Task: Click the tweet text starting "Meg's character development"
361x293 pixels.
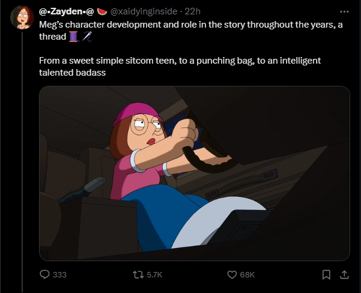Action: (191, 31)
